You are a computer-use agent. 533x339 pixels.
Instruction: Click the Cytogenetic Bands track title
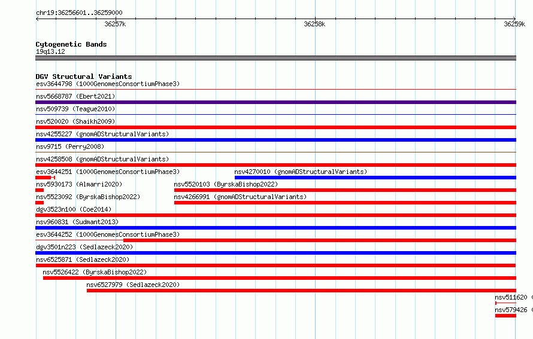[x=71, y=44]
